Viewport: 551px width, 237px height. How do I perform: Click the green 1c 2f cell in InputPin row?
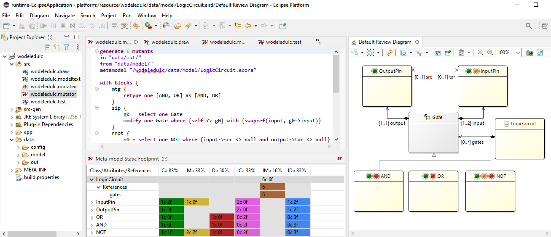[171, 202]
